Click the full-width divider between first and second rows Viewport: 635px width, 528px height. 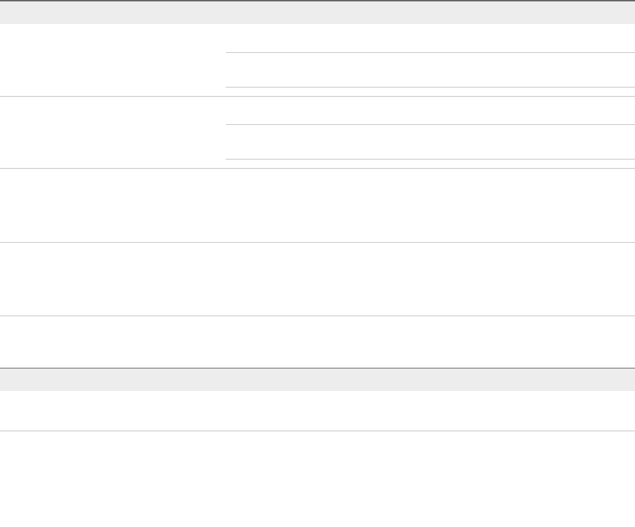[317, 97]
